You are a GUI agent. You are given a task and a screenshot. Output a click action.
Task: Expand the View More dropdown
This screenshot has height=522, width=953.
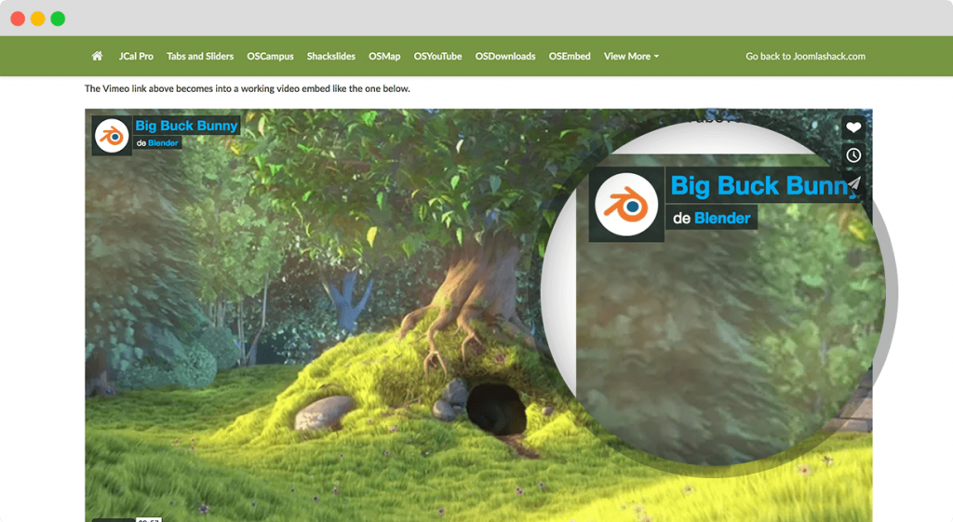(631, 56)
